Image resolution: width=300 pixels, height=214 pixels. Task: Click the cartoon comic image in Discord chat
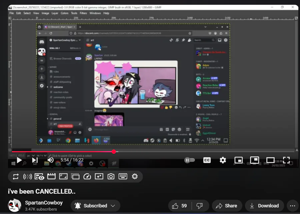[136, 84]
